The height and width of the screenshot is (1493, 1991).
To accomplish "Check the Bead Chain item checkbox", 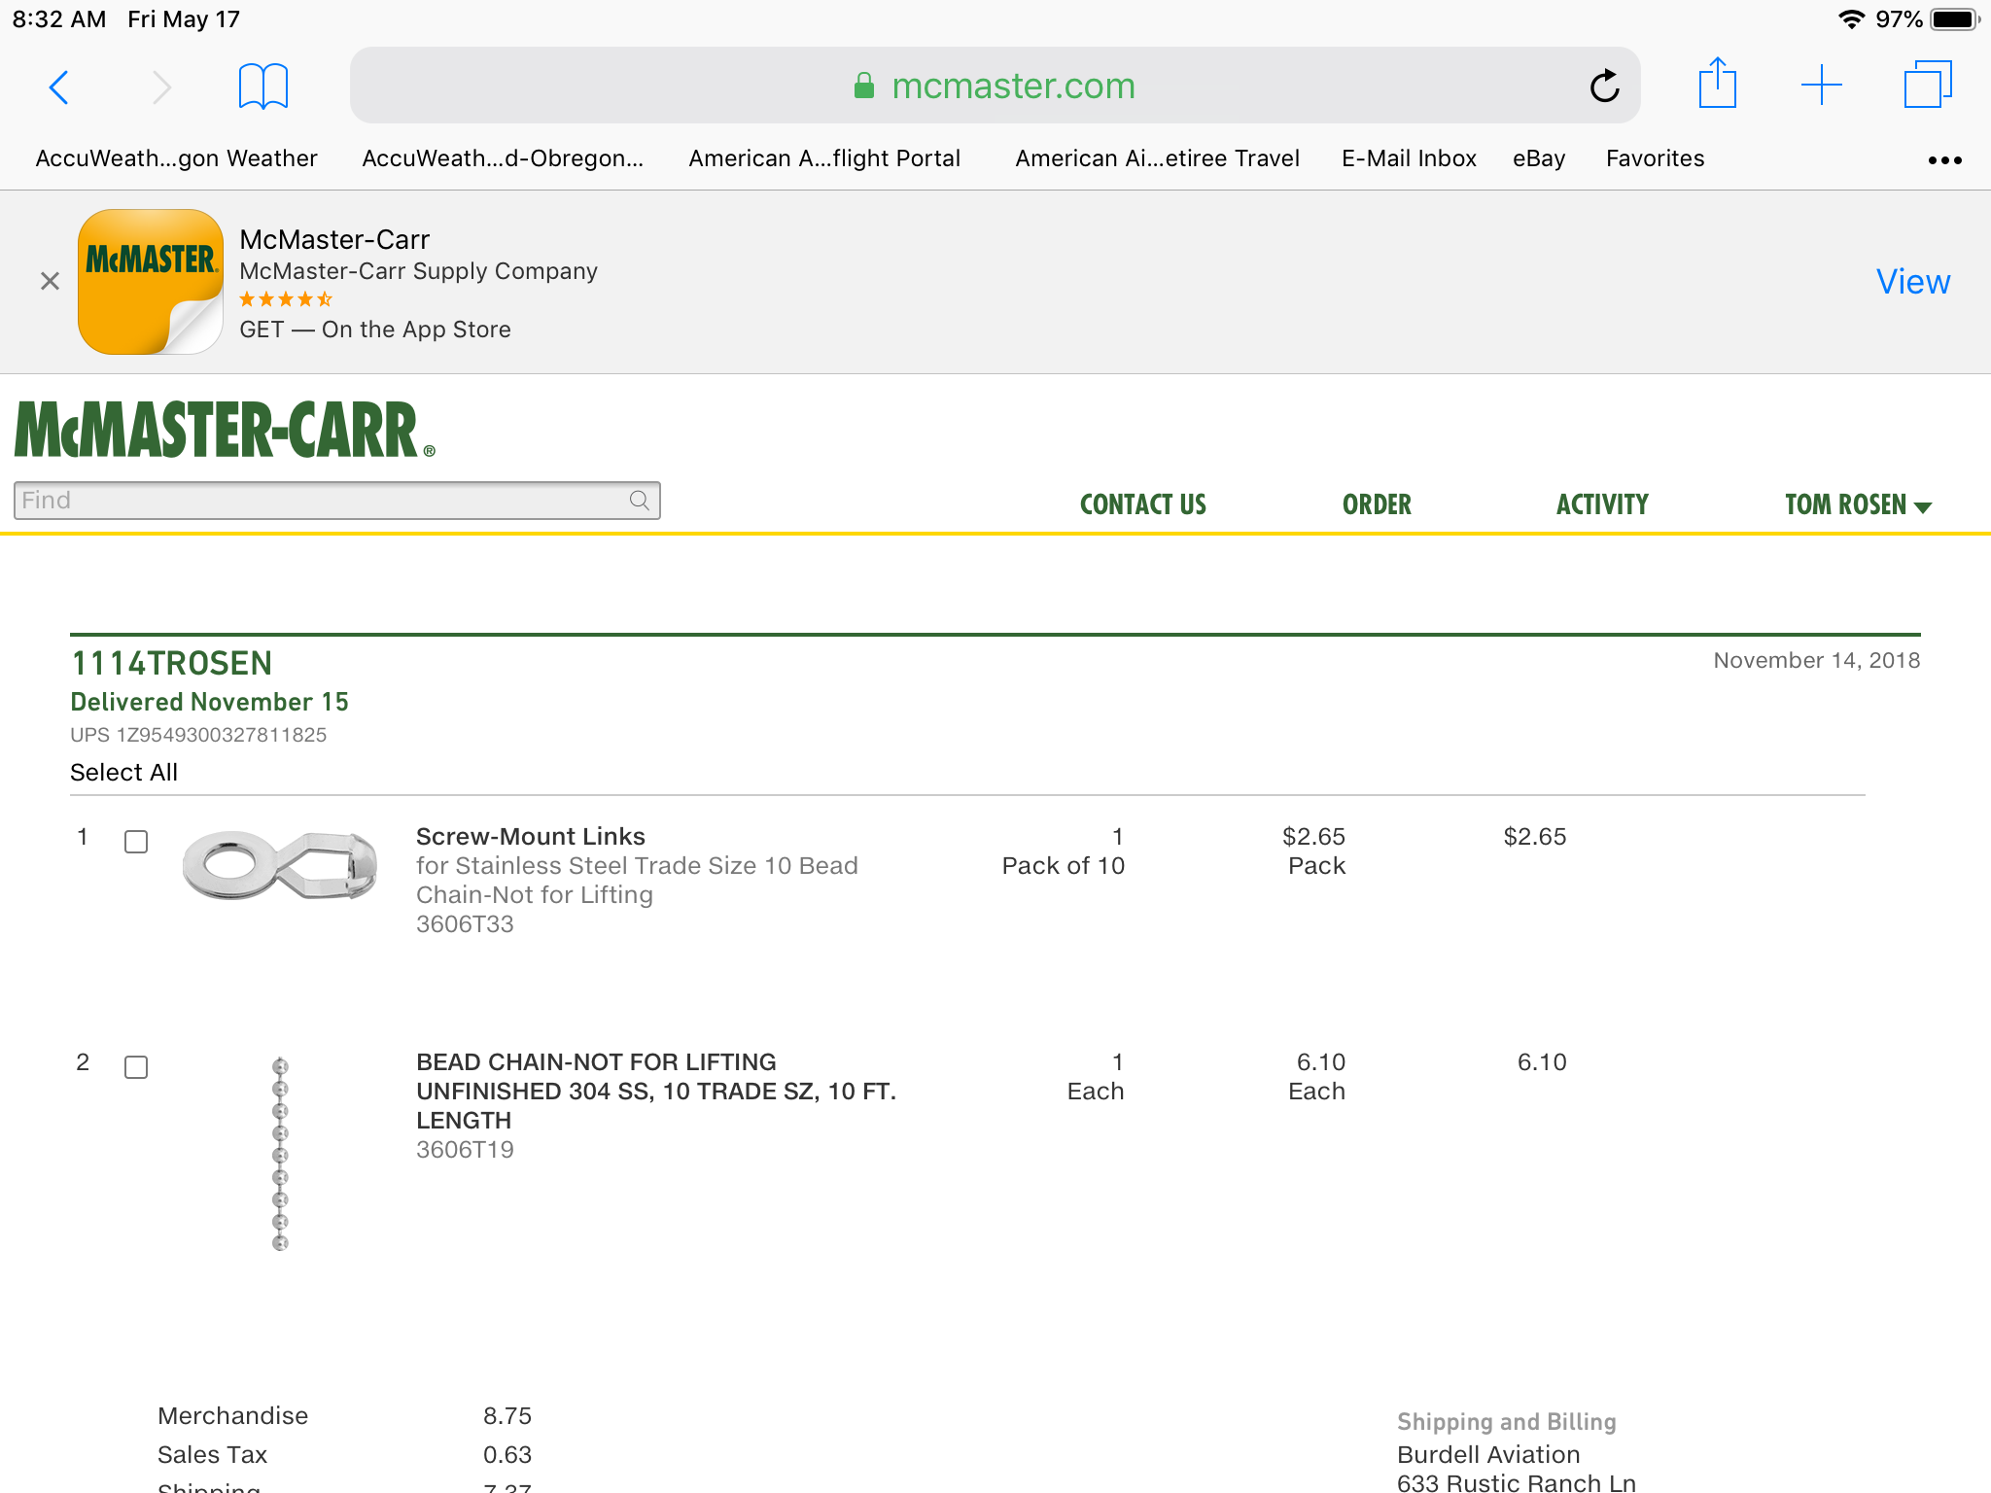I will pyautogui.click(x=136, y=1067).
